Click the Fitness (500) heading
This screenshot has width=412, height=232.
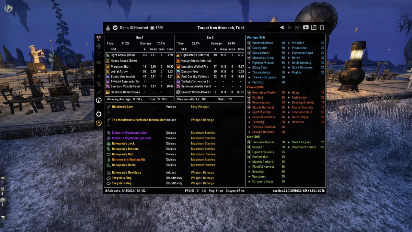tap(255, 87)
